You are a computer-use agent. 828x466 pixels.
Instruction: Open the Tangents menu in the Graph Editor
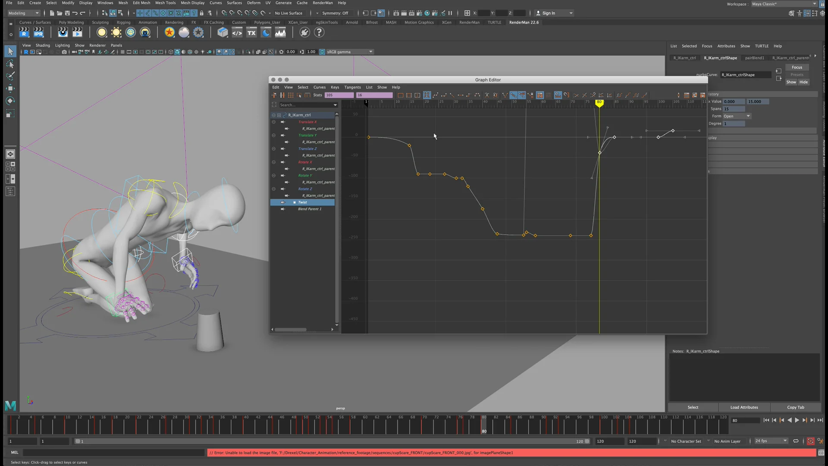(x=352, y=87)
